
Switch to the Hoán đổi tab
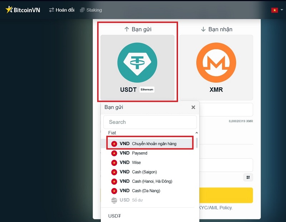pyautogui.click(x=65, y=10)
